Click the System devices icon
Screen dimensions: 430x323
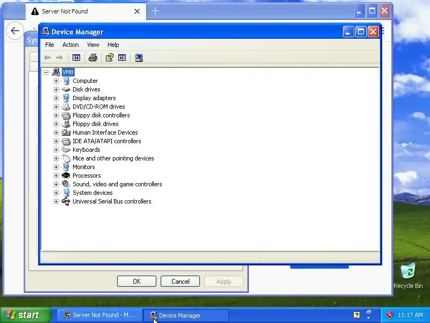66,193
